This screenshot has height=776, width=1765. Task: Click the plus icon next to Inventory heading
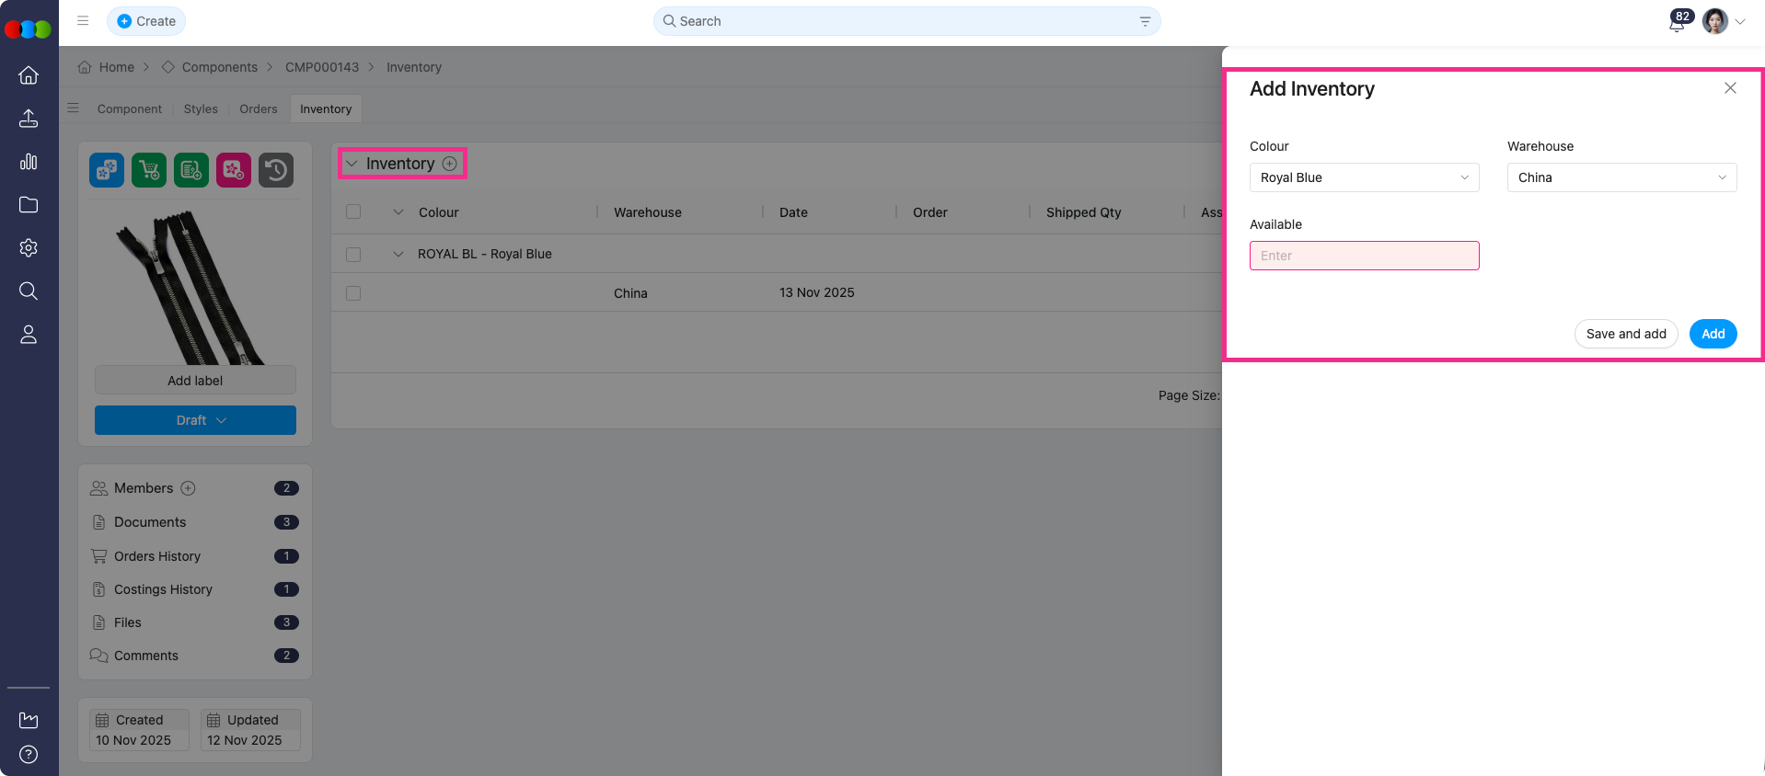(x=450, y=164)
